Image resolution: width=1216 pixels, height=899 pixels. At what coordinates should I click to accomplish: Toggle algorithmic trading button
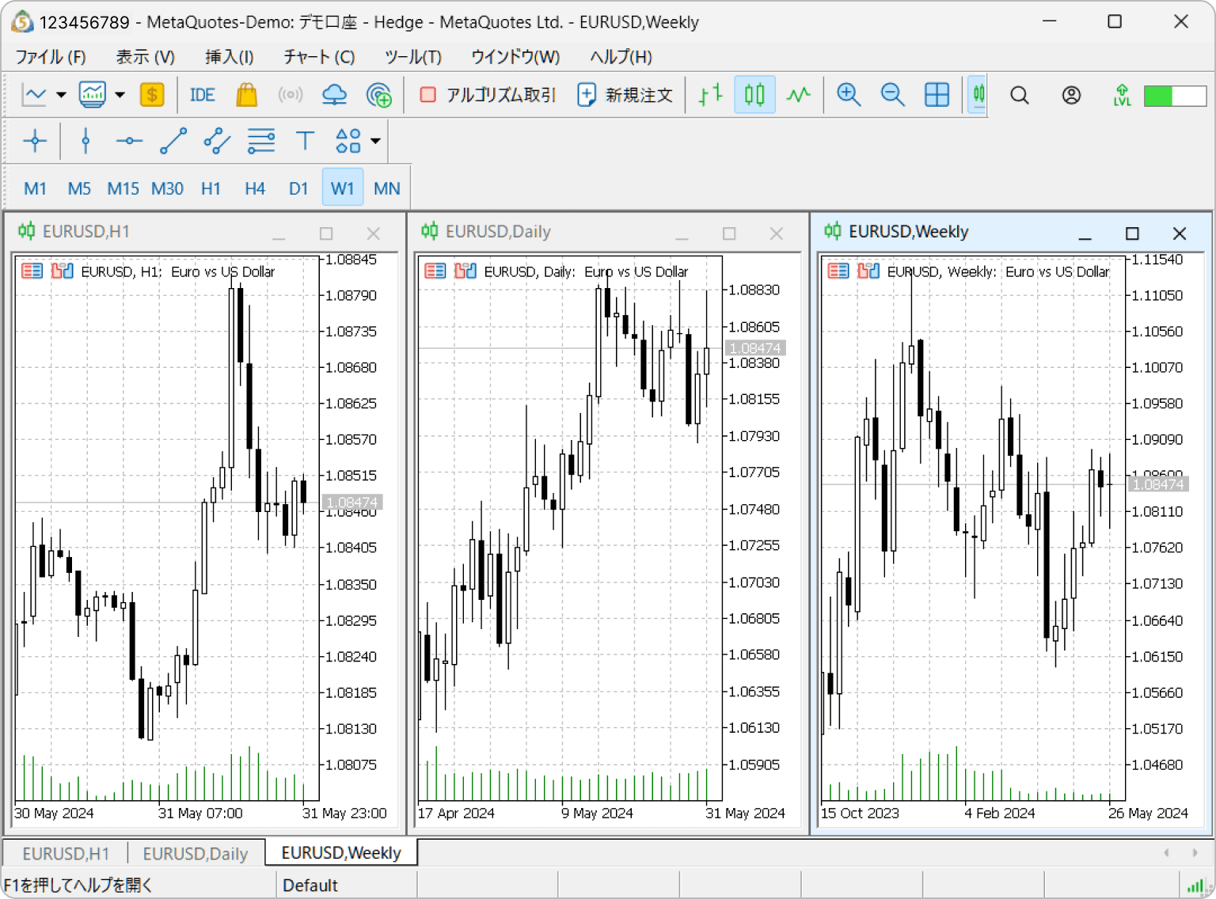(x=488, y=95)
